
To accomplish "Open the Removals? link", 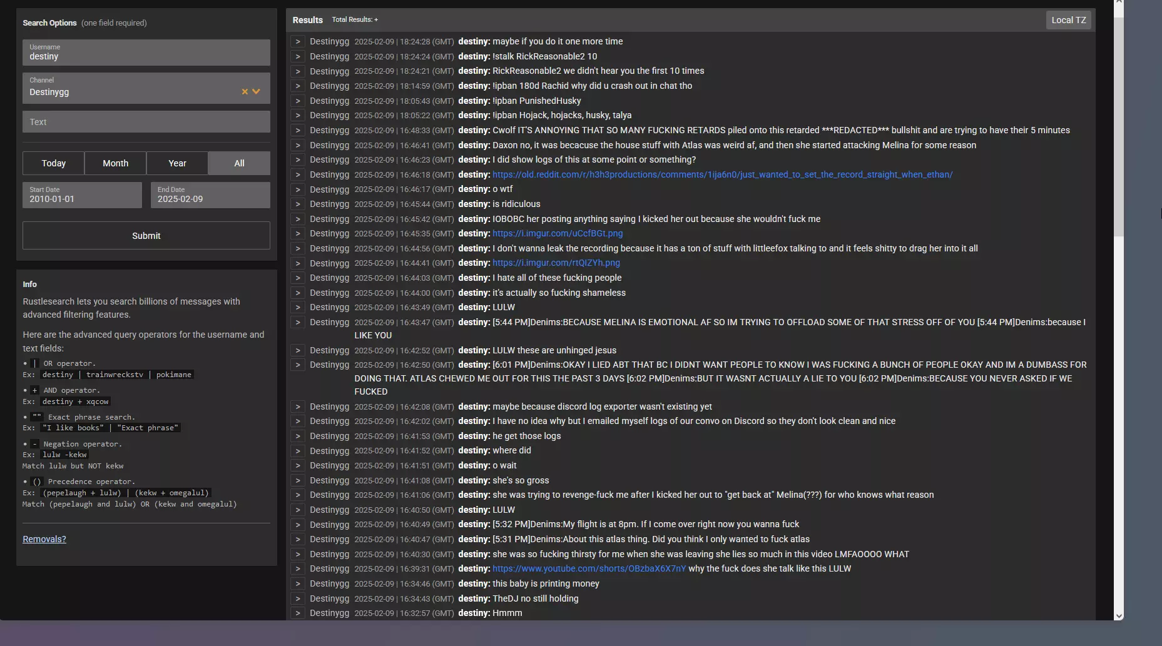I will (44, 539).
